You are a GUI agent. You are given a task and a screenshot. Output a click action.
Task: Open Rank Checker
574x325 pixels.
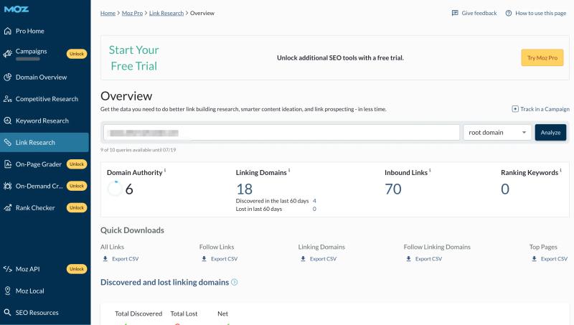pyautogui.click(x=35, y=208)
